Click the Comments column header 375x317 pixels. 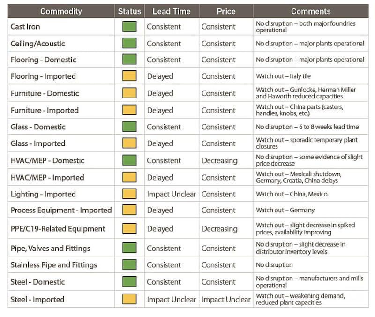tap(311, 11)
